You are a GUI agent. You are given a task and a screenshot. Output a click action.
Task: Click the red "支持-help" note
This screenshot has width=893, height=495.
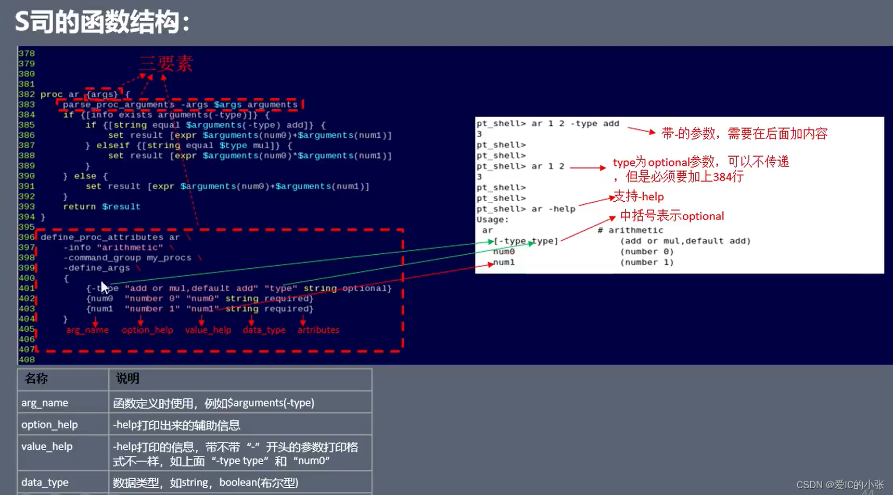tap(639, 197)
